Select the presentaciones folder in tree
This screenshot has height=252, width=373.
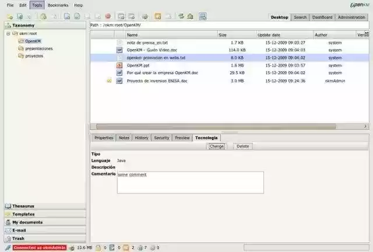point(38,48)
